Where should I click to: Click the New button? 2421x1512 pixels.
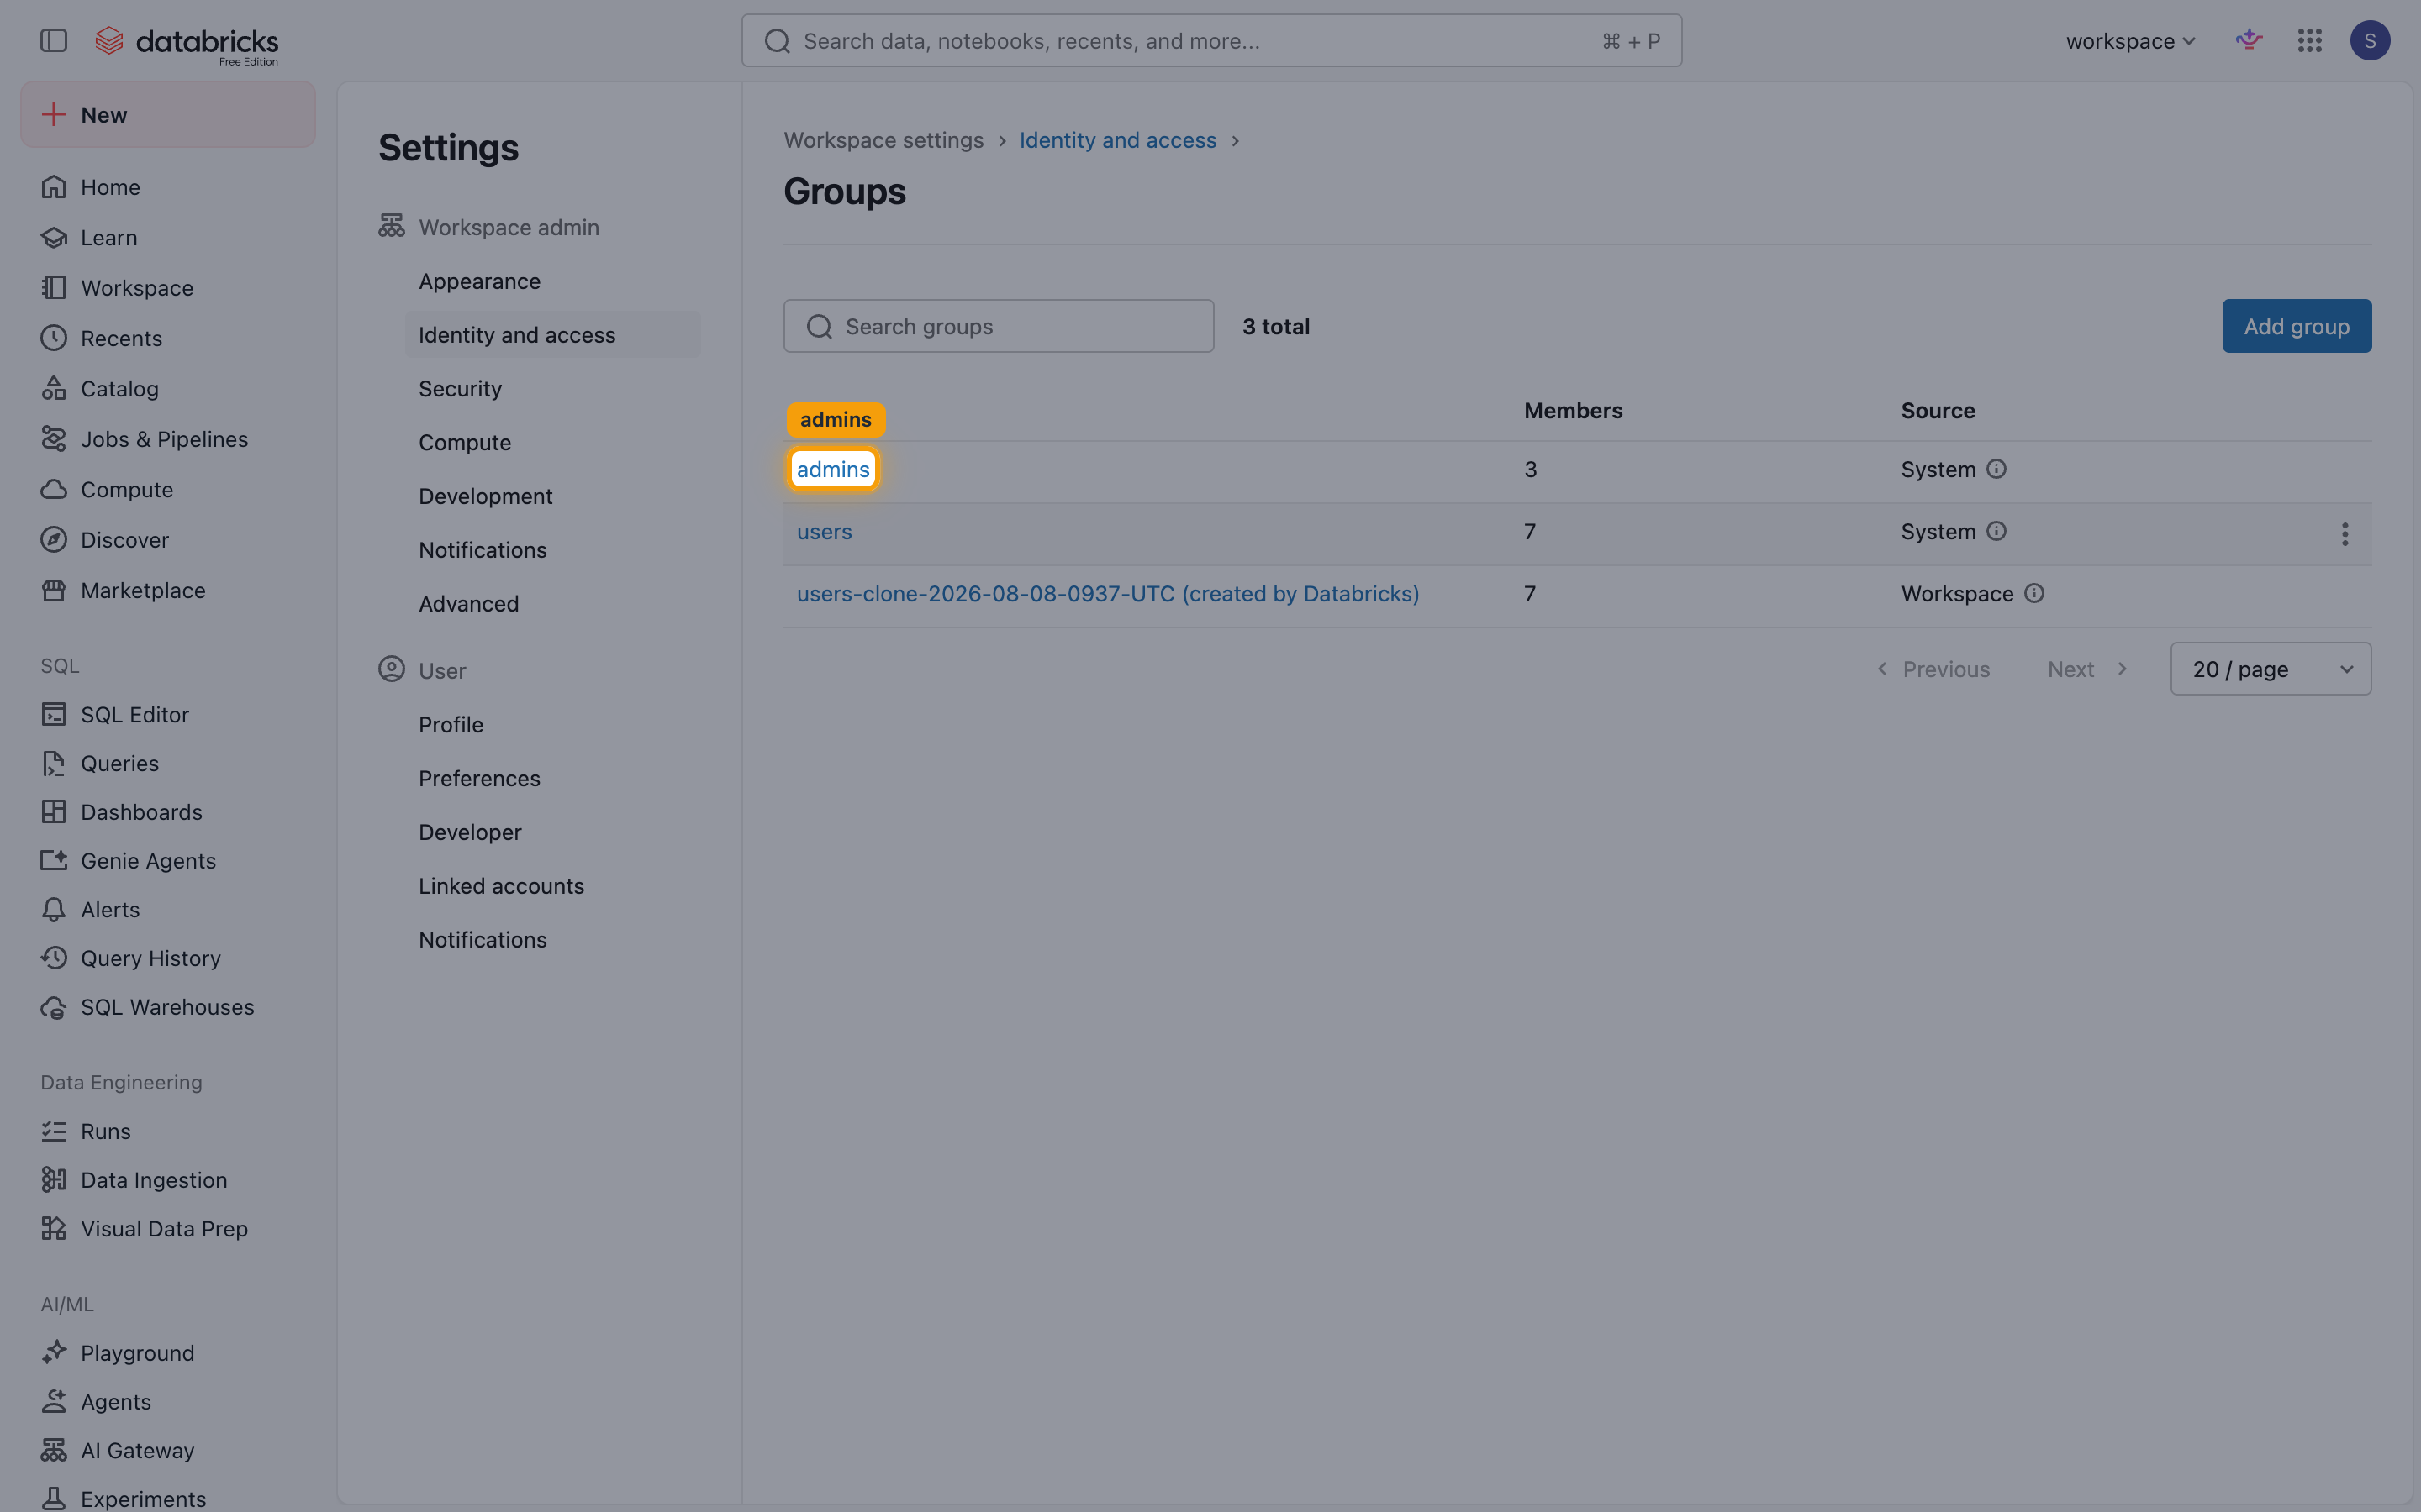click(168, 114)
